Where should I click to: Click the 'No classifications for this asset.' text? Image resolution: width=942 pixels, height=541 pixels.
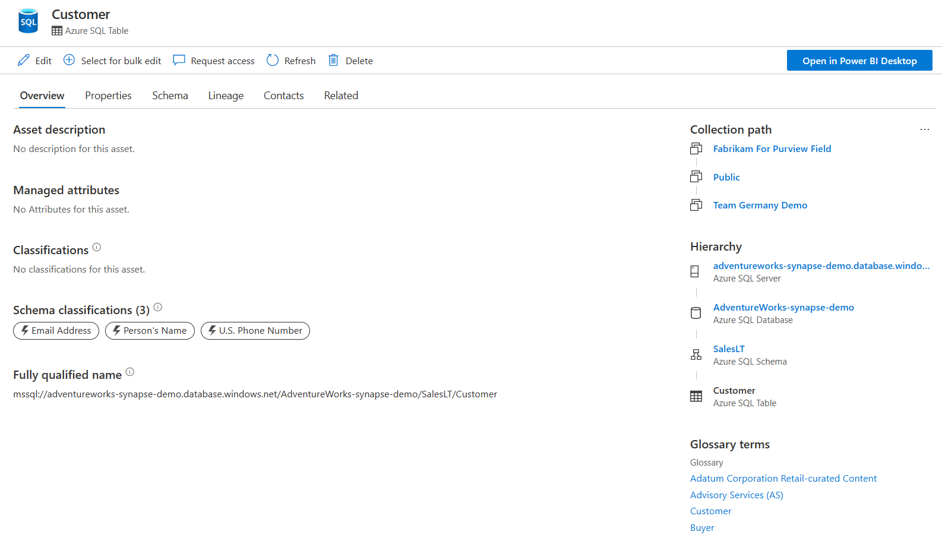79,269
